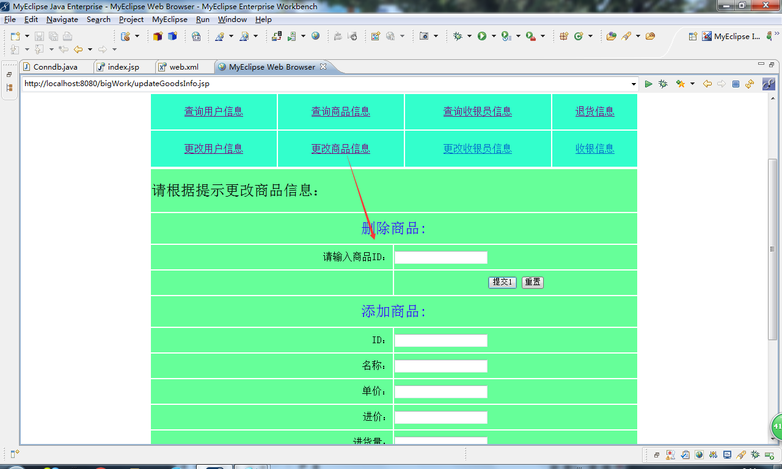
Task: Click the Open Perspective icon
Action: point(693,36)
